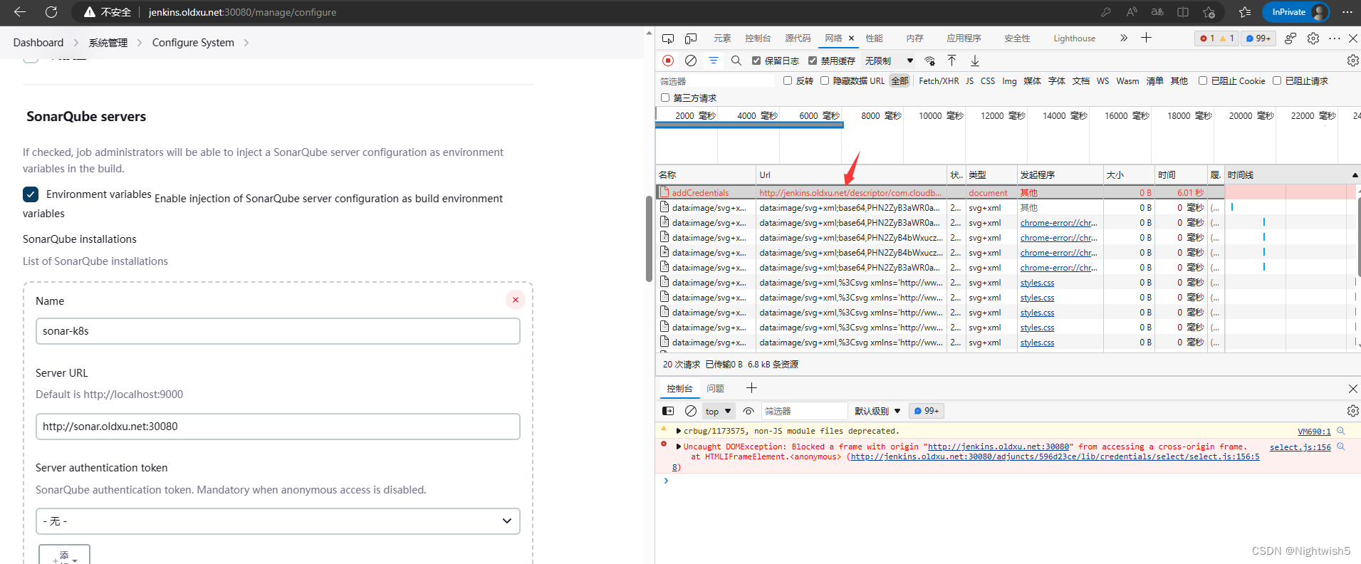Open the network conditions wifi icon

(x=929, y=61)
